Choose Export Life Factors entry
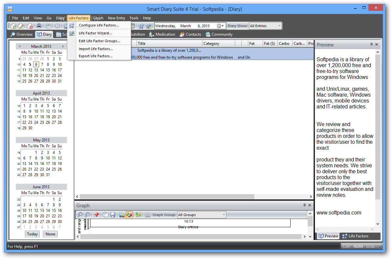The height and width of the screenshot is (259, 392). point(99,56)
